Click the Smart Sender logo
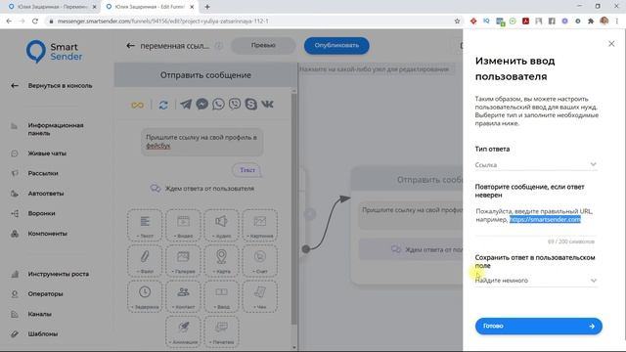626x352 pixels. pos(54,52)
